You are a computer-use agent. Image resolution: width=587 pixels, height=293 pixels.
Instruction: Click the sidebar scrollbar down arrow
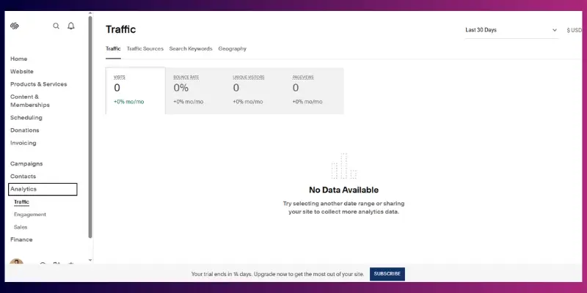coord(90,260)
